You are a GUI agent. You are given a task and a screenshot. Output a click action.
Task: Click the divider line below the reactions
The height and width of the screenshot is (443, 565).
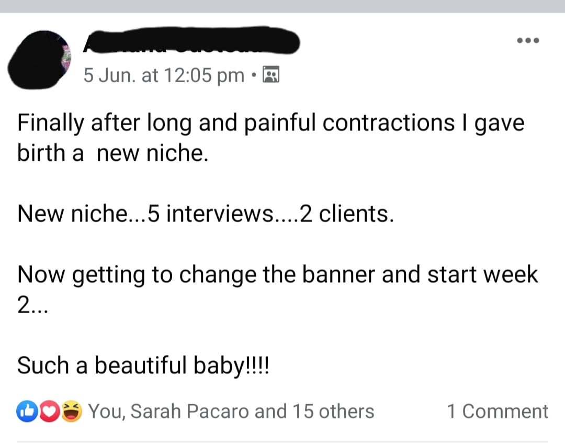282,441
